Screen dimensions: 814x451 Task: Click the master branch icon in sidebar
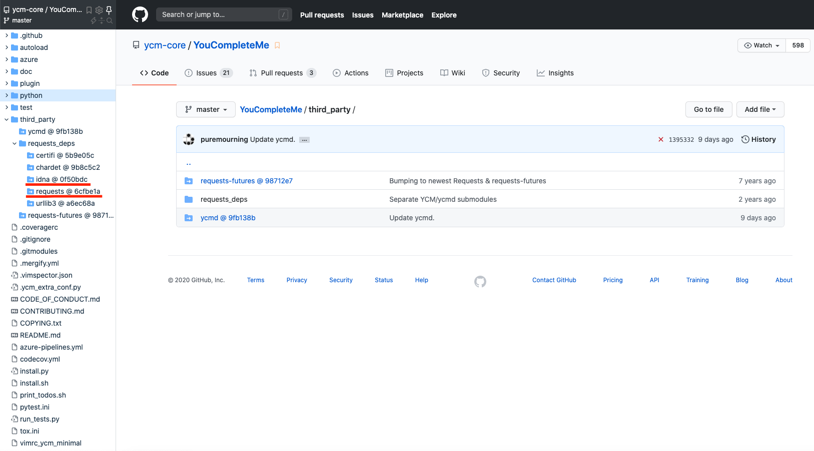(7, 20)
